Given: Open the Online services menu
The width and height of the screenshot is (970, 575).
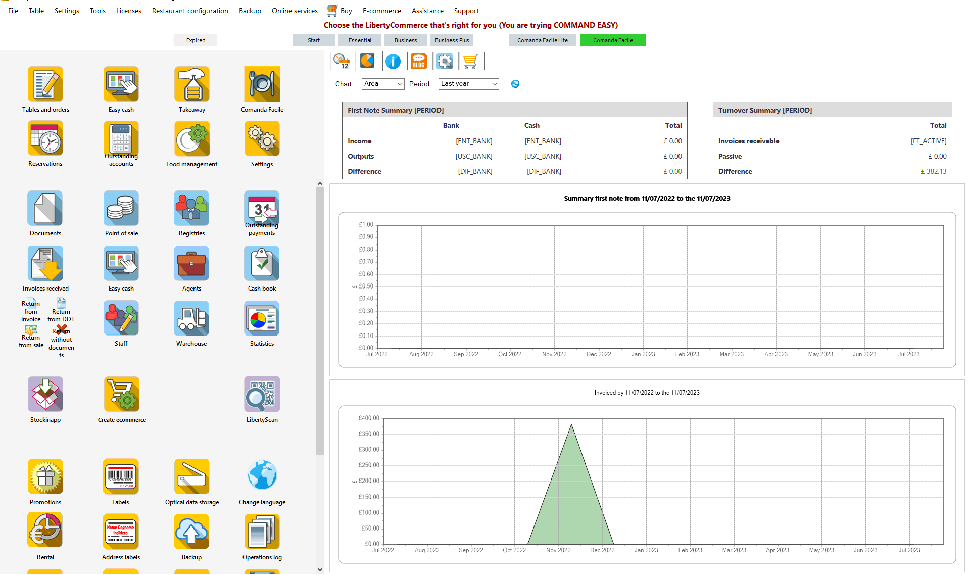Looking at the screenshot, I should point(295,11).
